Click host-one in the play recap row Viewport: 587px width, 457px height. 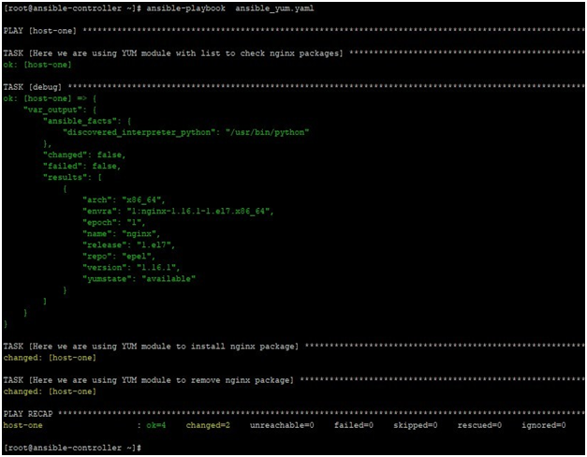22,425
